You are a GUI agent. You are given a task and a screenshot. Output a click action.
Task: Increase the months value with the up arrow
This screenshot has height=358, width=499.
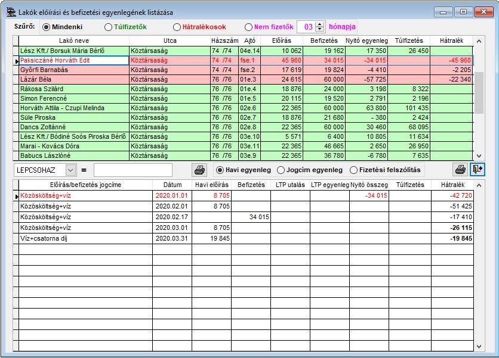pos(320,24)
